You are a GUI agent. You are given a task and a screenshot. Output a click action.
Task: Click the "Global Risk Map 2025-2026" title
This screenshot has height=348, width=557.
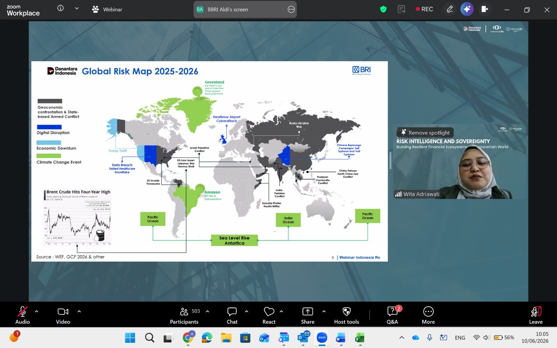click(x=140, y=71)
